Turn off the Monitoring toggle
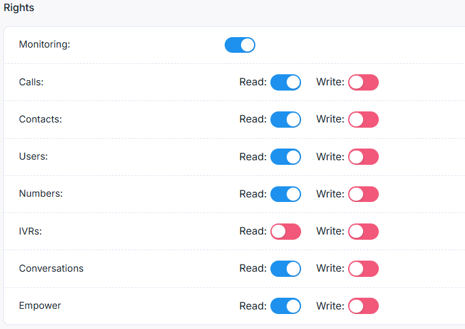Viewport: 465px width, 329px height. pos(240,45)
